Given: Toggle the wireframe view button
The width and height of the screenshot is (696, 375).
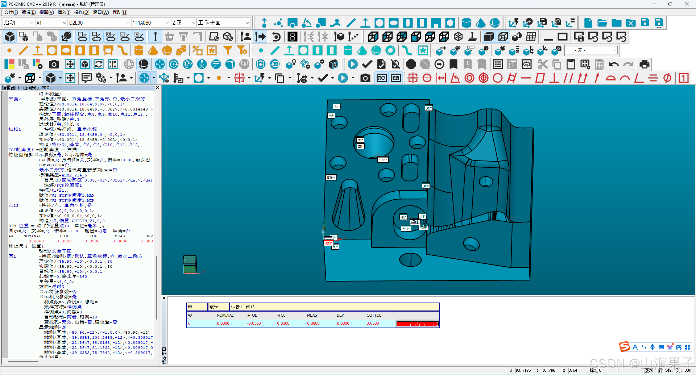Looking at the screenshot, I should [x=503, y=37].
